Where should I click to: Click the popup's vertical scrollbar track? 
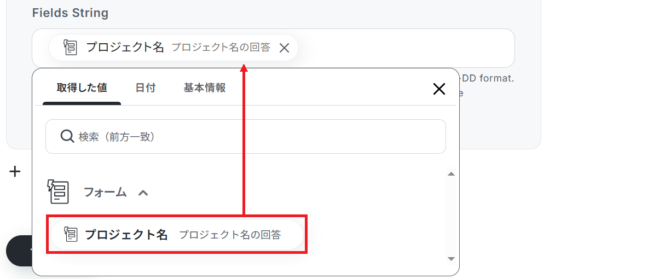click(x=451, y=216)
